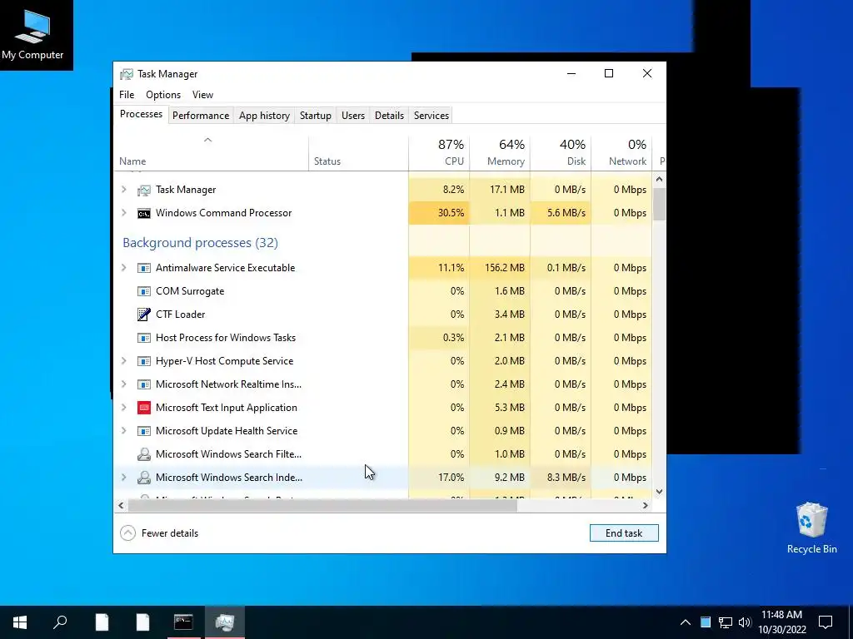
Task: Click the 30.5% CPU value cell
Action: click(x=439, y=213)
